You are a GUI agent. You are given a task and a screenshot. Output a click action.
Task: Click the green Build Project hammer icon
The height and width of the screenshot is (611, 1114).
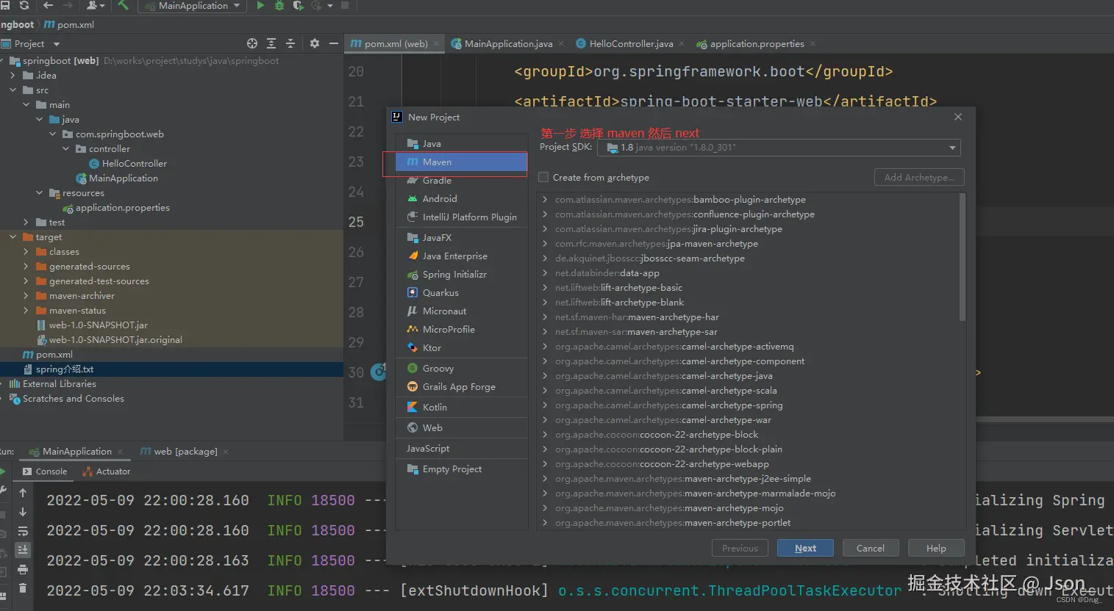(123, 5)
